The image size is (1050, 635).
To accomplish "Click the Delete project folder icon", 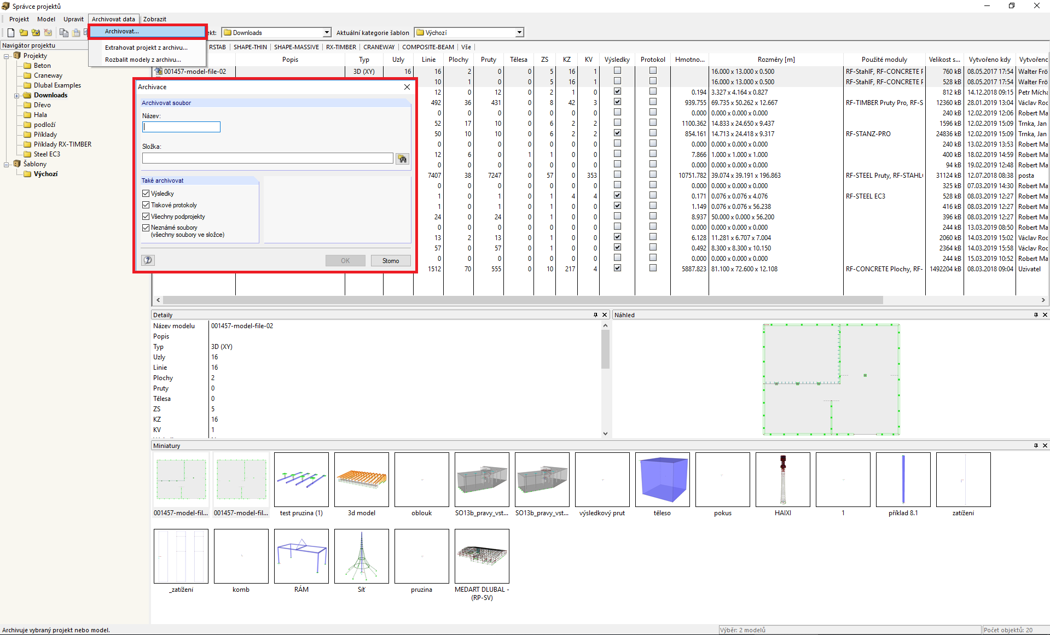I will click(48, 33).
